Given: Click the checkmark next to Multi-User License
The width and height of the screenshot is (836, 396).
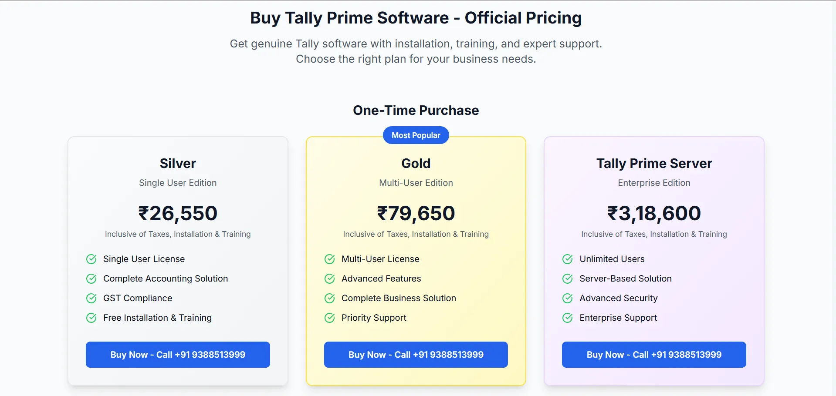Looking at the screenshot, I should (x=329, y=259).
